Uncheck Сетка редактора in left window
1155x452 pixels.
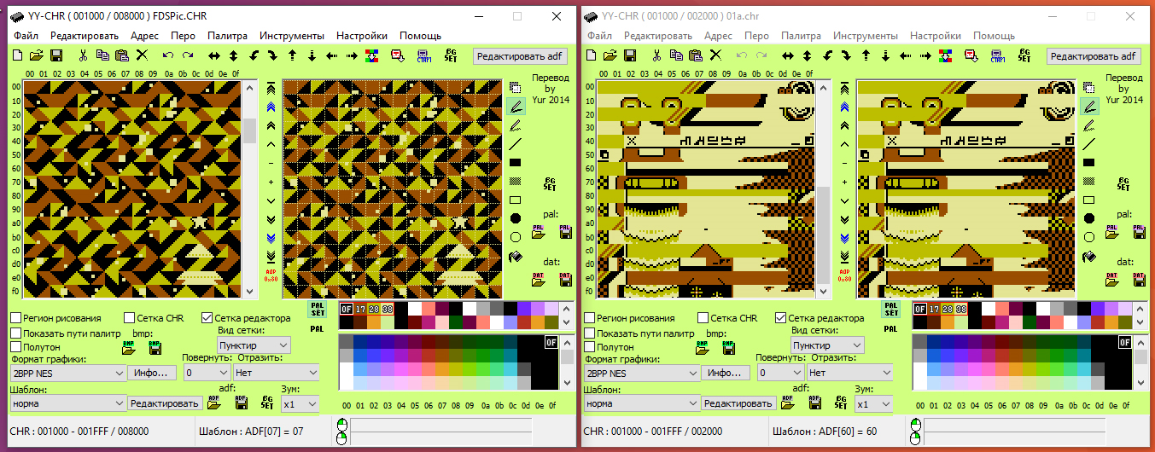pos(207,318)
